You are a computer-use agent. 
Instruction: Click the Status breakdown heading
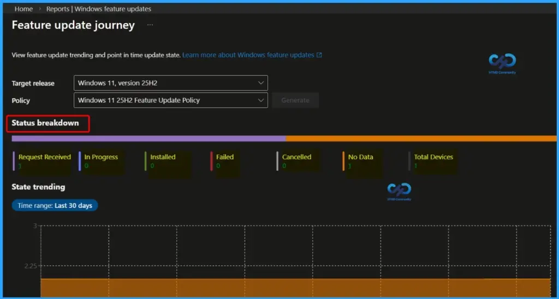point(45,123)
